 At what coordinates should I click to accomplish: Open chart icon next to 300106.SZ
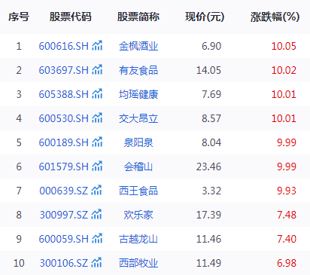point(96,263)
